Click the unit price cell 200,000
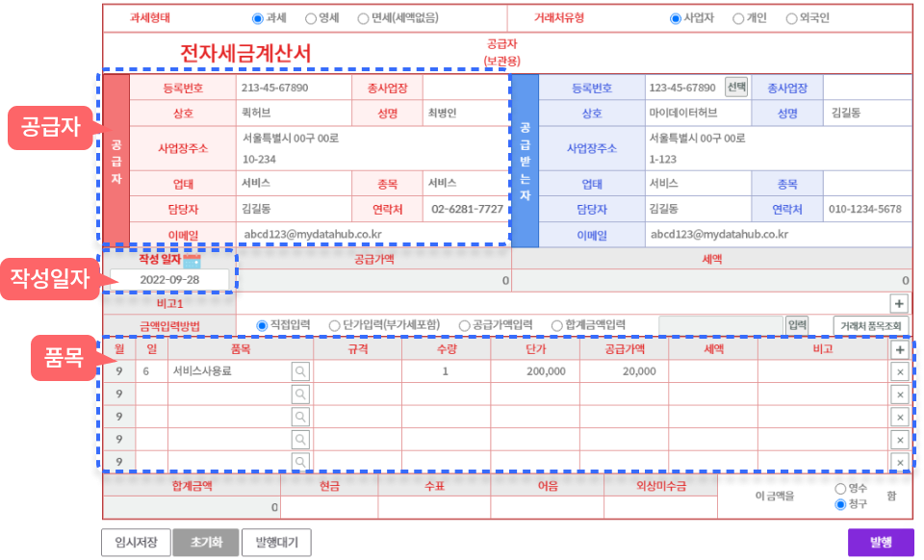The width and height of the screenshot is (924, 560). point(536,371)
